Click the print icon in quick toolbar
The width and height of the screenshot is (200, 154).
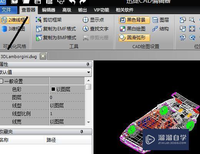pos(61,2)
